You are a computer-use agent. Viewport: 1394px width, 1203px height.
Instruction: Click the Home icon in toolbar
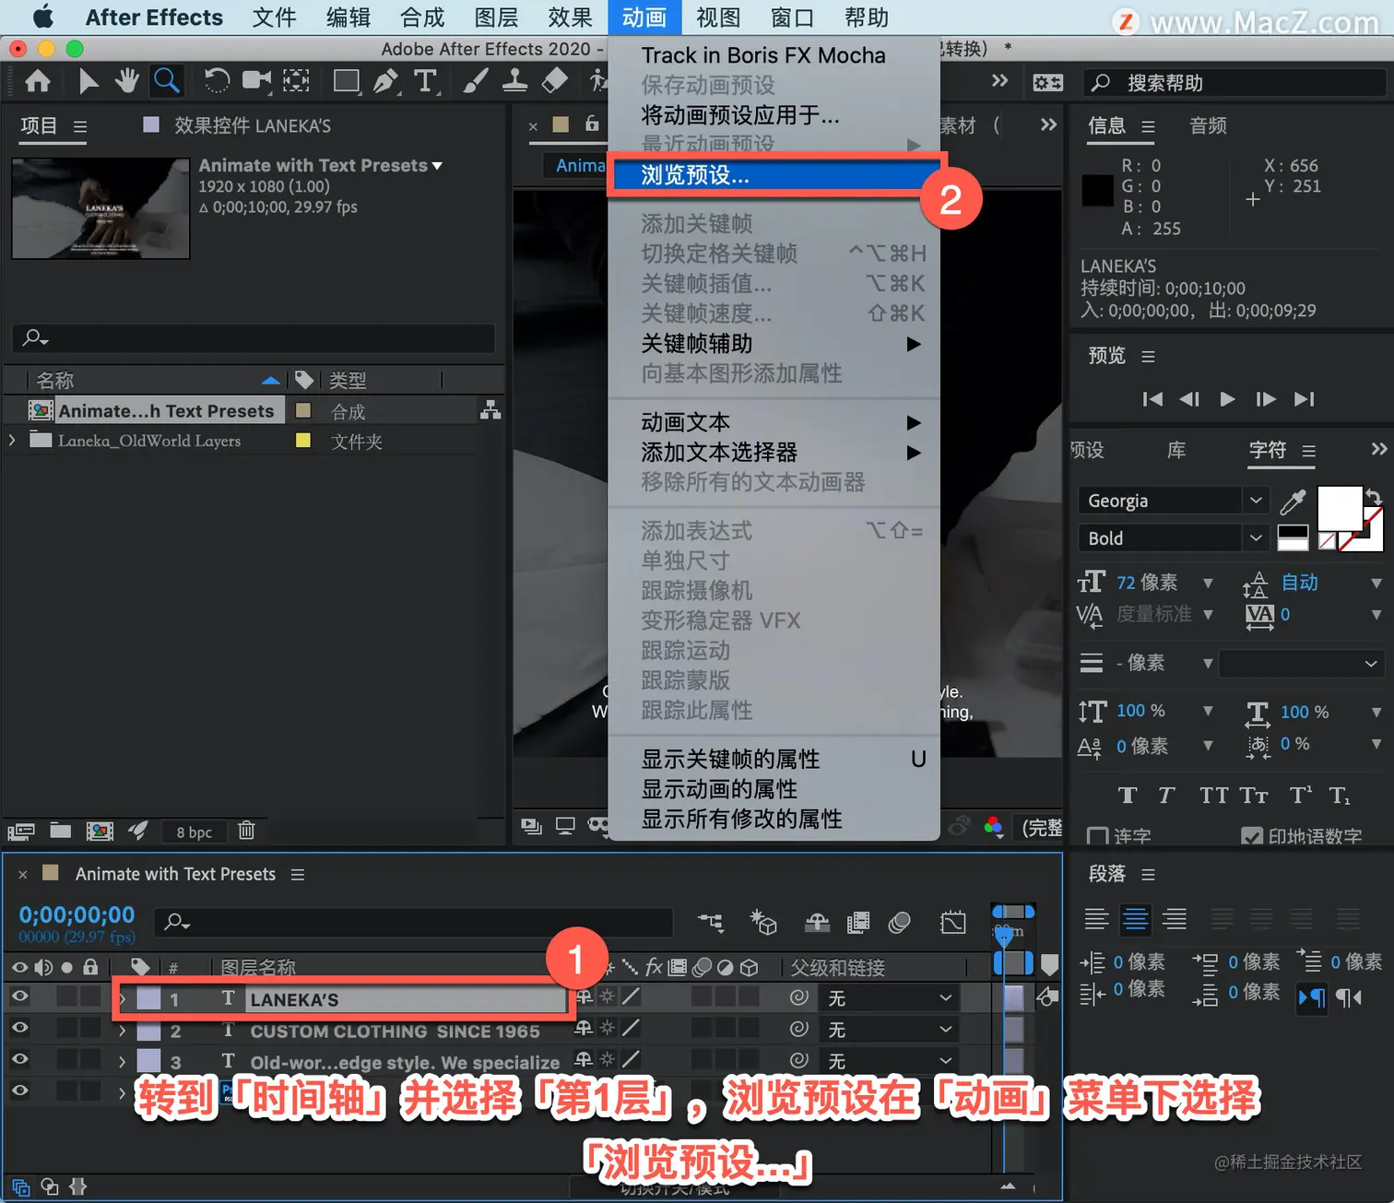pos(38,82)
